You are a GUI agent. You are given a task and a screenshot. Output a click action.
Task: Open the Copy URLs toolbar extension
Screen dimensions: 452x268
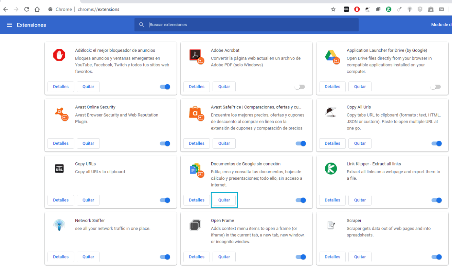(x=346, y=9)
